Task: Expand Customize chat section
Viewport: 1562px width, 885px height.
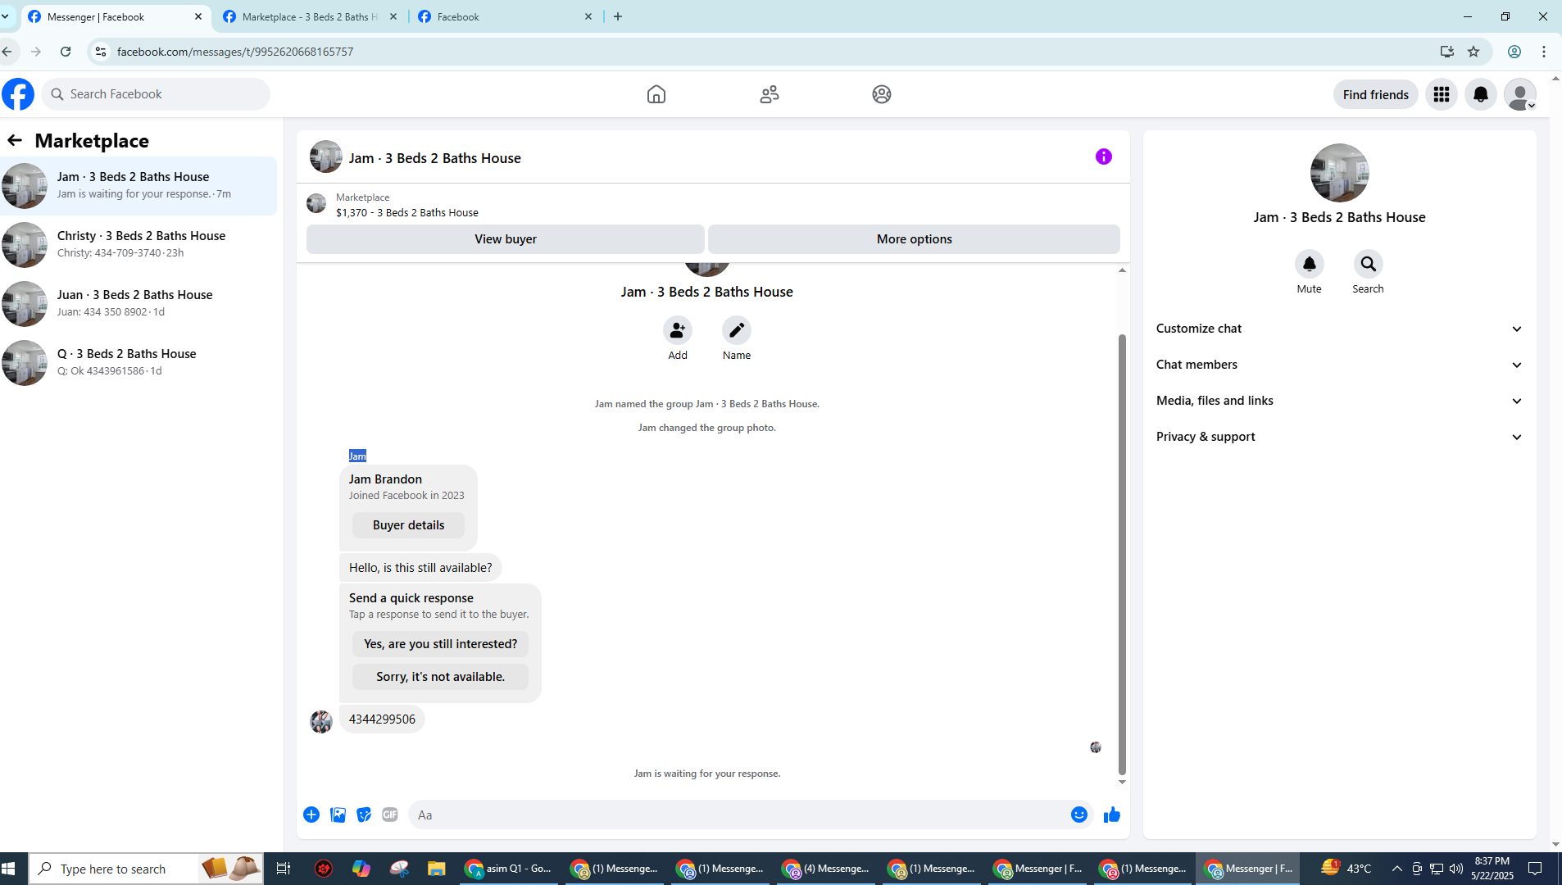Action: [1339, 329]
